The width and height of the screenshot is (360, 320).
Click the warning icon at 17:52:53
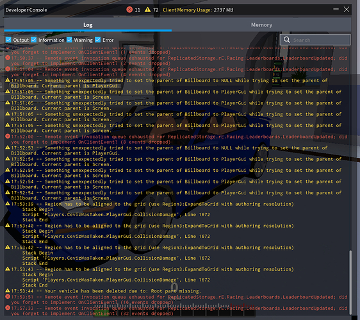(x=8, y=147)
